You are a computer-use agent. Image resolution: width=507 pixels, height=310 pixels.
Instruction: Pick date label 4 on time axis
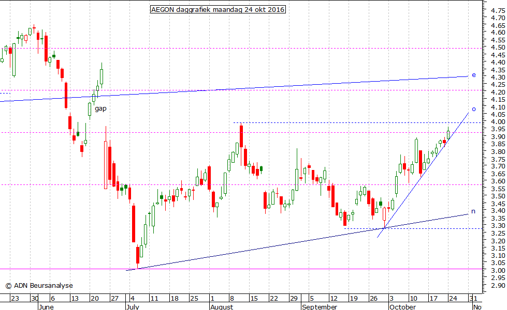[133, 299]
